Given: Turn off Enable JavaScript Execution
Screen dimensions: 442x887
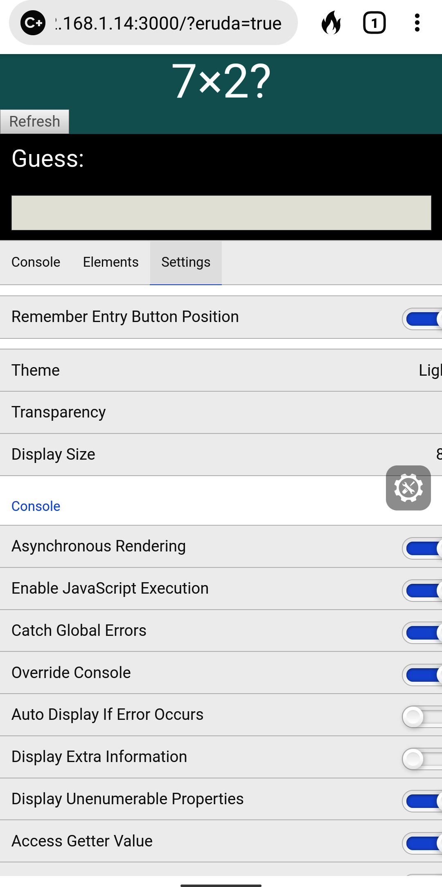Looking at the screenshot, I should (x=422, y=591).
